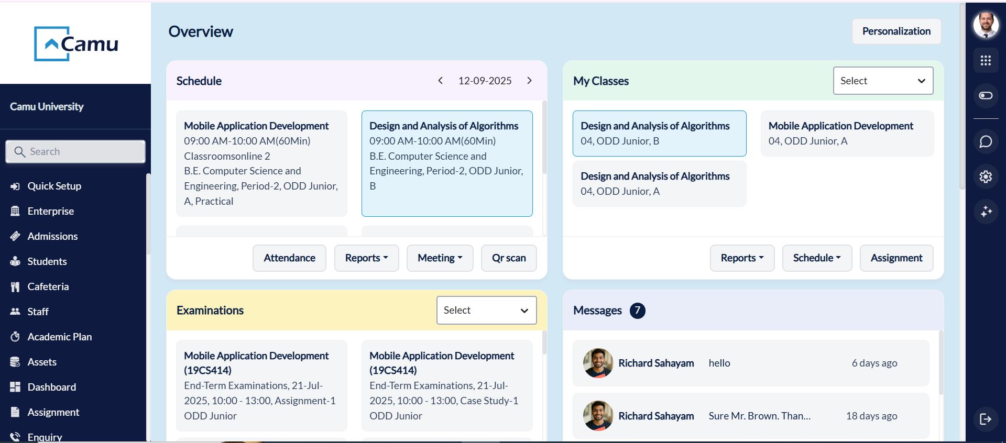Click the sidebar Search field
The width and height of the screenshot is (1006, 443).
75,151
